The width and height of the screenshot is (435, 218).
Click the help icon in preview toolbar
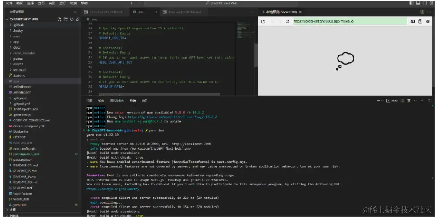pos(420,21)
